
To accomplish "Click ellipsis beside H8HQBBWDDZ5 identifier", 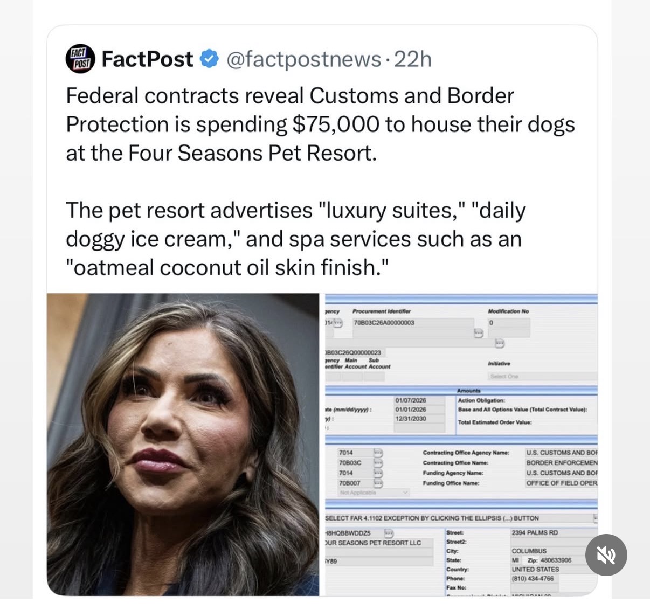I will coord(388,533).
